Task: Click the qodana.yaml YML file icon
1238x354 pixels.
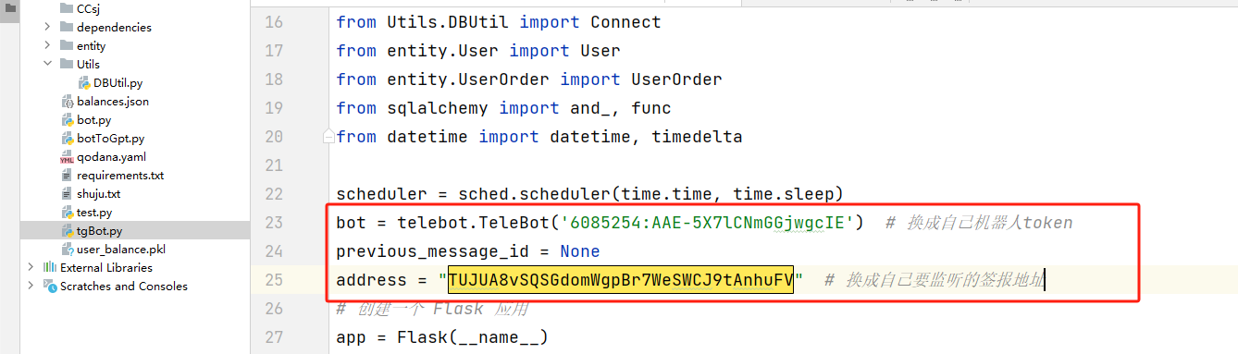Action: coord(67,157)
